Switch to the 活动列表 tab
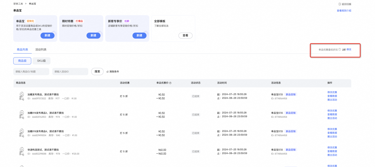The height and width of the screenshot is (167, 375). (x=41, y=50)
